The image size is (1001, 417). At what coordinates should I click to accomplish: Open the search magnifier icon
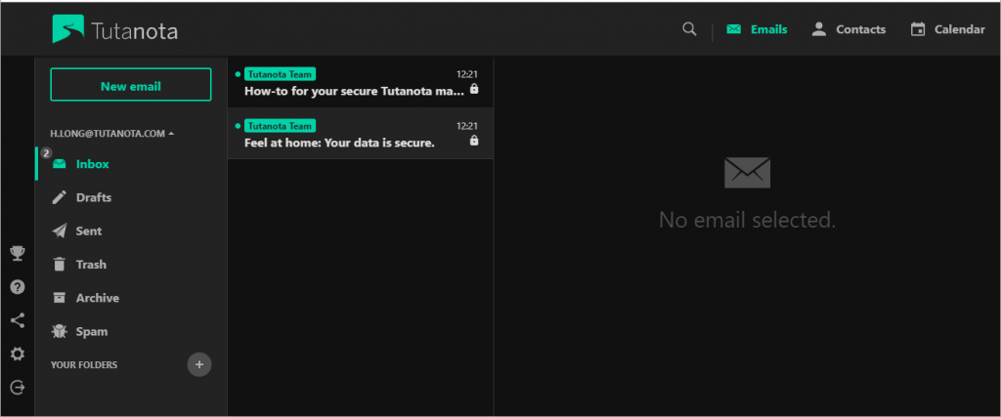(x=689, y=29)
